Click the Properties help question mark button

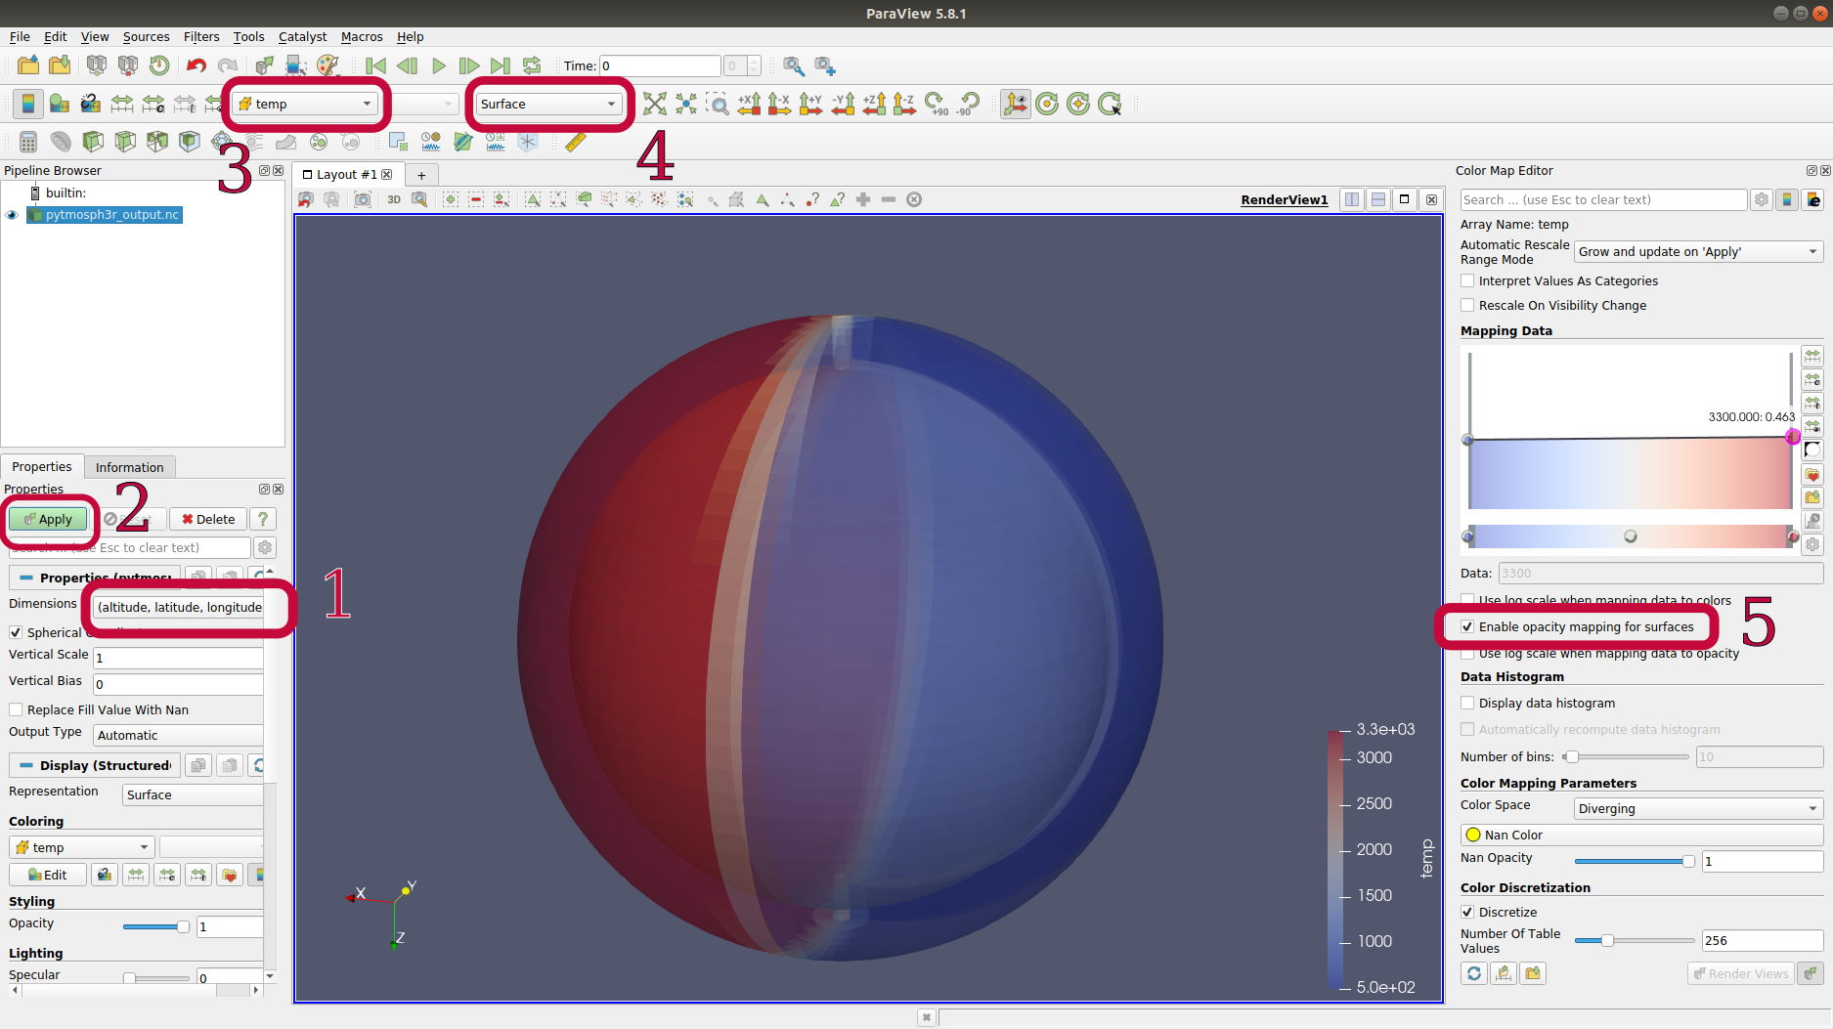263,519
